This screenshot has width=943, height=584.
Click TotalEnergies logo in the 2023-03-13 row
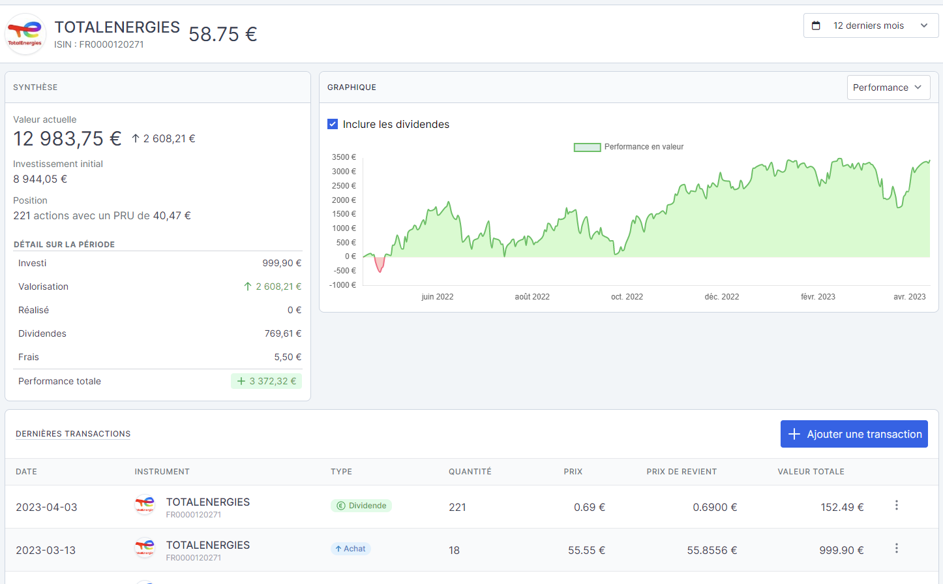pos(145,548)
